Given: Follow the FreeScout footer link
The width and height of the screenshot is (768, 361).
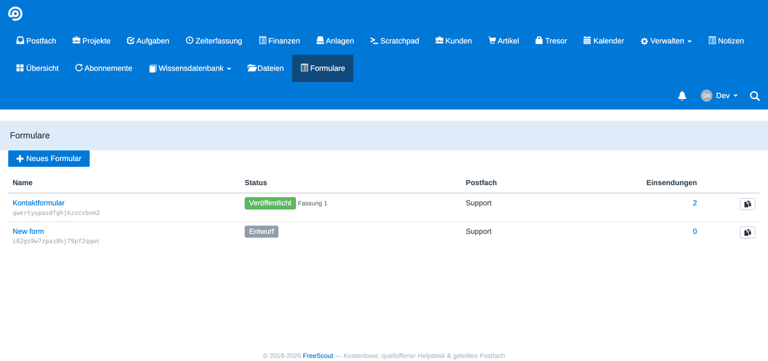Looking at the screenshot, I should point(318,356).
